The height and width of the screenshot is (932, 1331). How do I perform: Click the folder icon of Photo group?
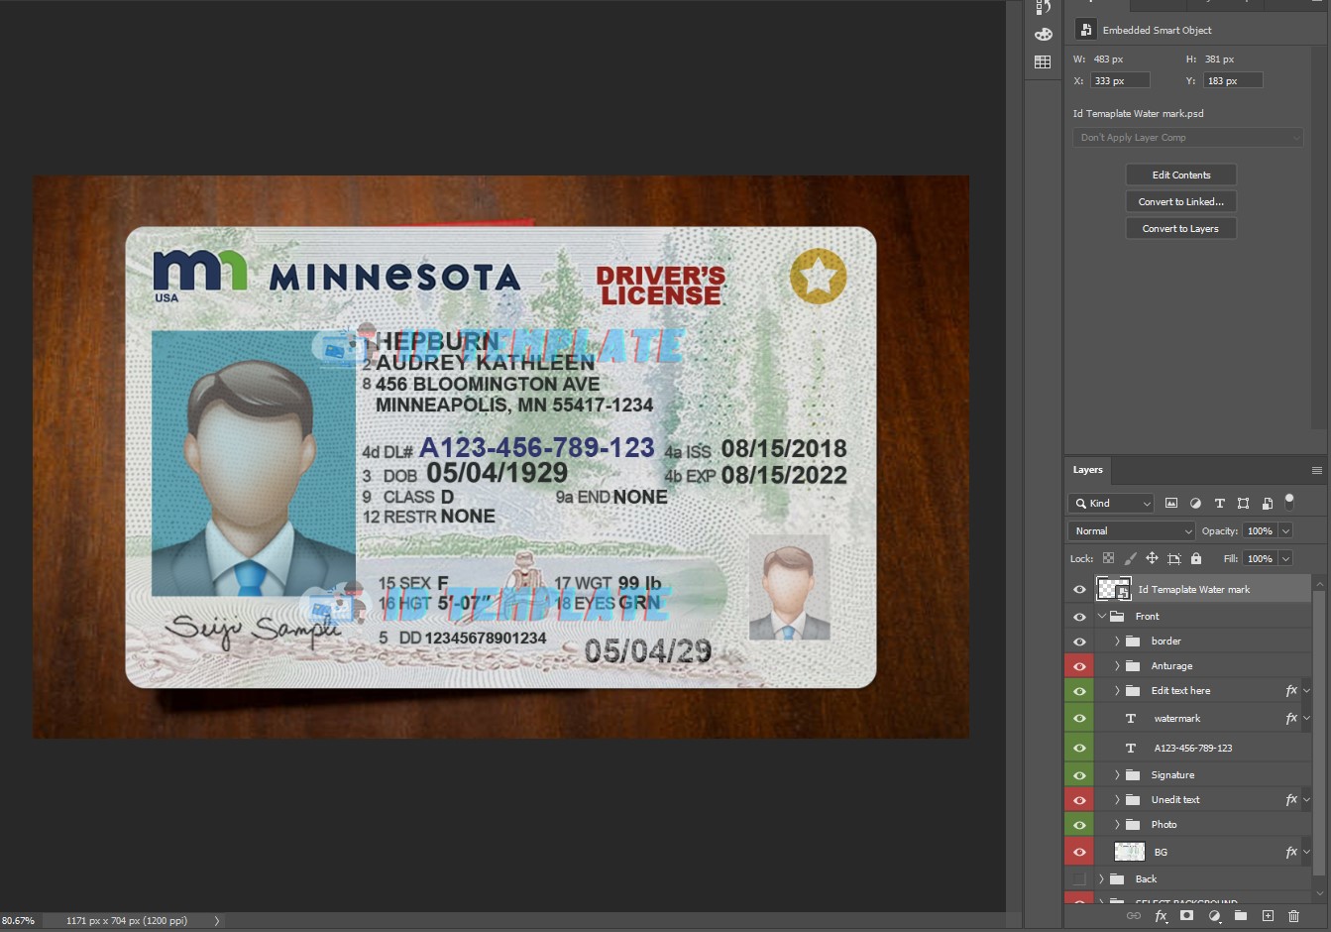click(1133, 824)
